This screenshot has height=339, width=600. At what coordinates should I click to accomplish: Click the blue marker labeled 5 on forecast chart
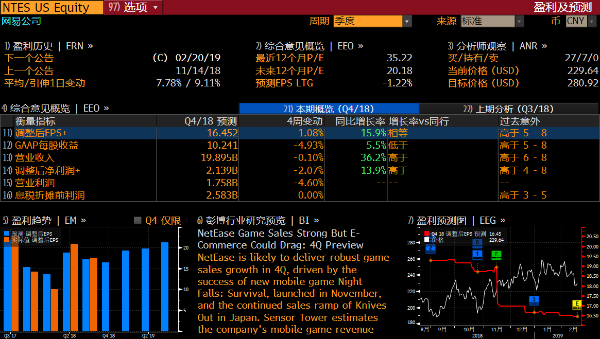[477, 243]
